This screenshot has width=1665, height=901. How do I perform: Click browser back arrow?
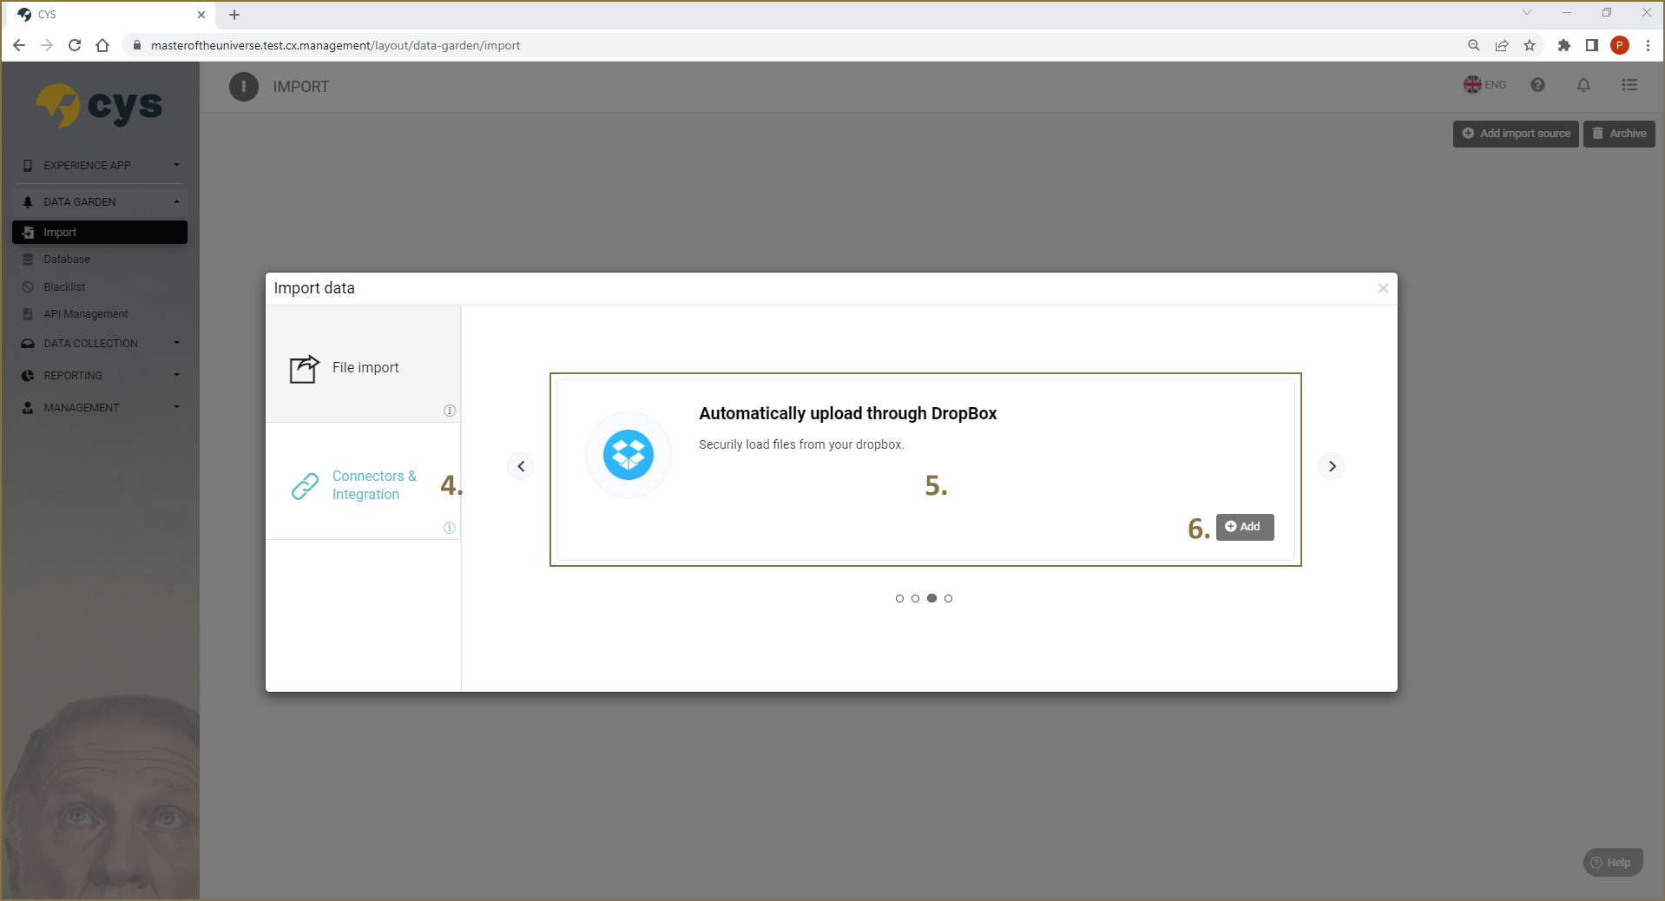(x=19, y=45)
